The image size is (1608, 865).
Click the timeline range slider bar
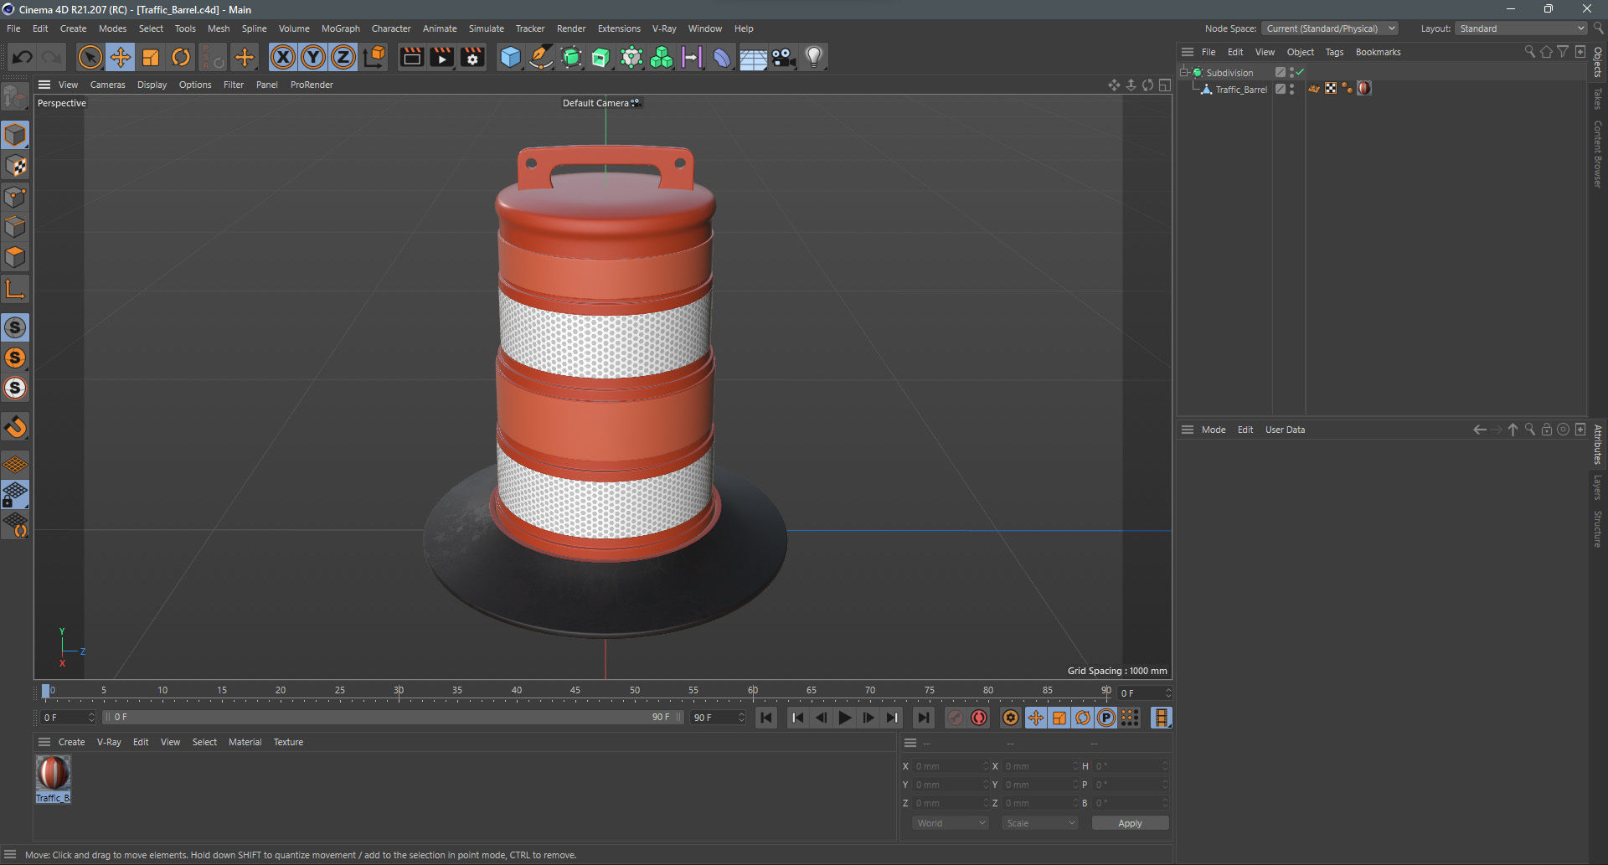(x=392, y=718)
